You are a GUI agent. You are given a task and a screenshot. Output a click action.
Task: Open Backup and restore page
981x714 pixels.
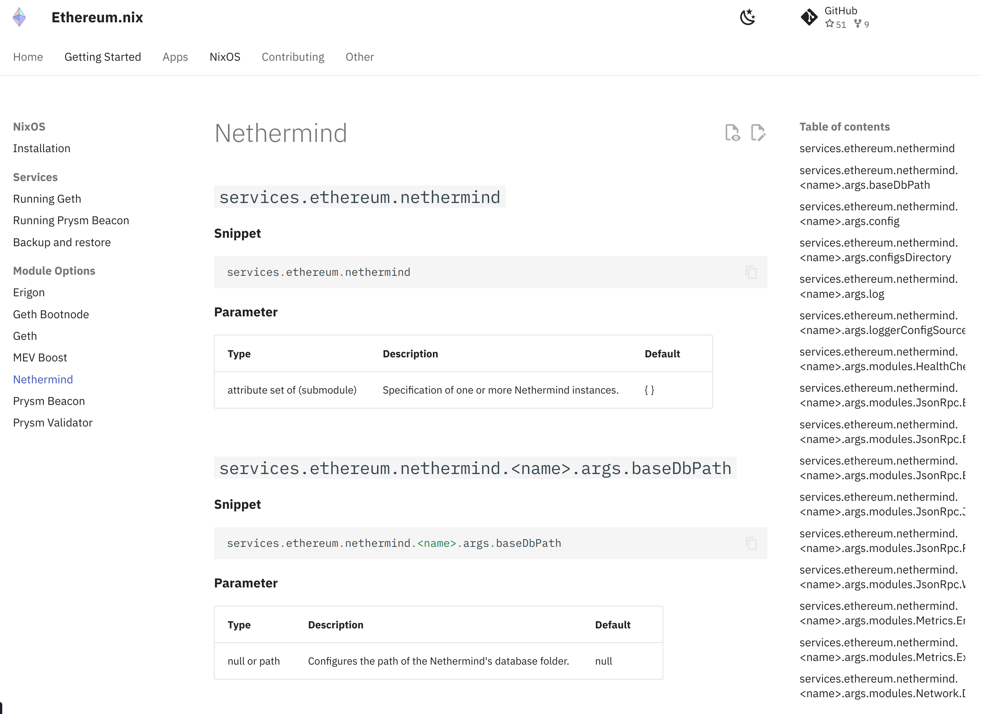[x=62, y=242]
